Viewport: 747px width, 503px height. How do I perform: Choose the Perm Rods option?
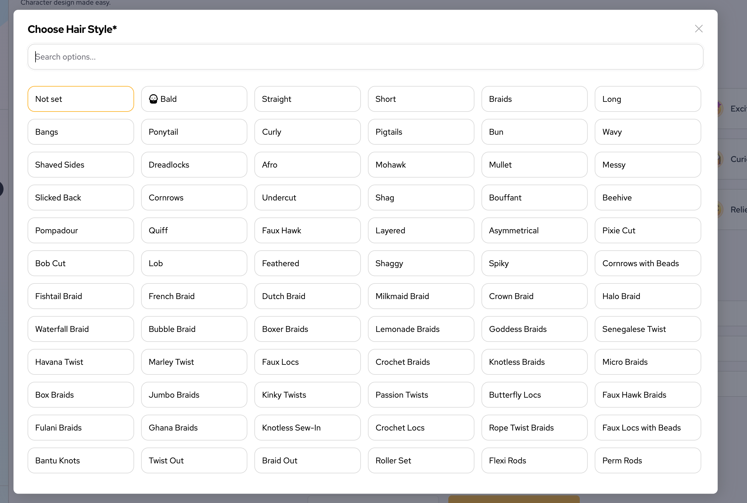tap(647, 460)
